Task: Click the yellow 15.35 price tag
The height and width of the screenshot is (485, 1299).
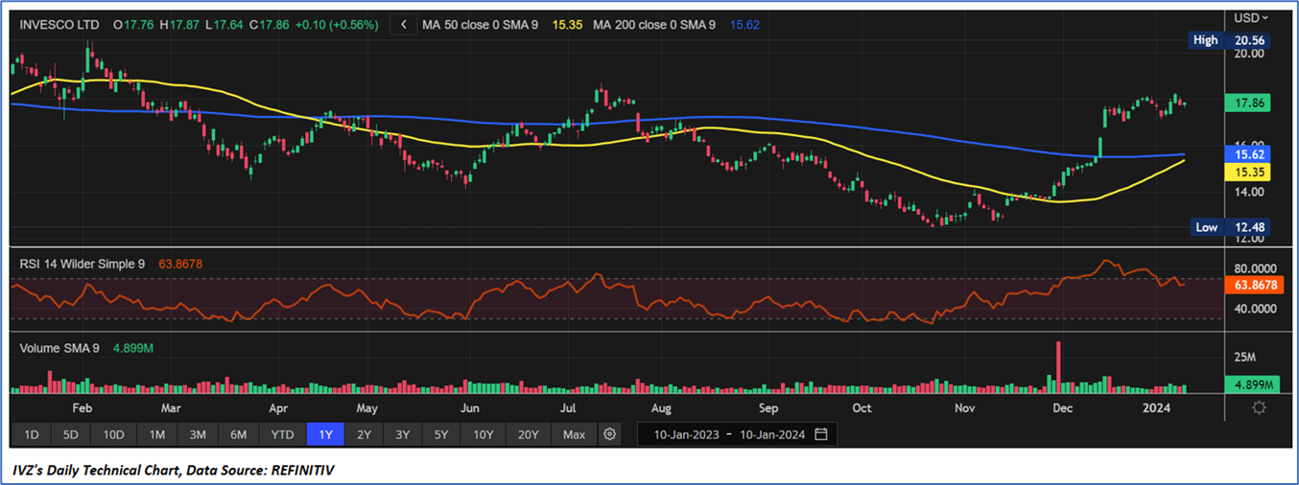Action: pyautogui.click(x=1250, y=171)
